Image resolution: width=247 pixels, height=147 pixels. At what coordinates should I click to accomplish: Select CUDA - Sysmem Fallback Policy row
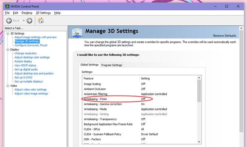[x=140, y=135]
